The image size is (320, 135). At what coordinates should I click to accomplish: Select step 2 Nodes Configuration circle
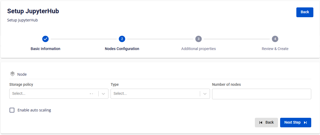click(122, 39)
